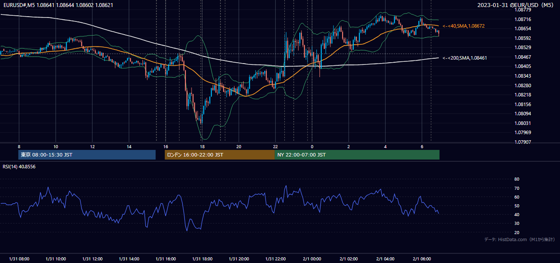Click price axis label 1.08779
This screenshot has width=560, height=263.
[x=523, y=10]
